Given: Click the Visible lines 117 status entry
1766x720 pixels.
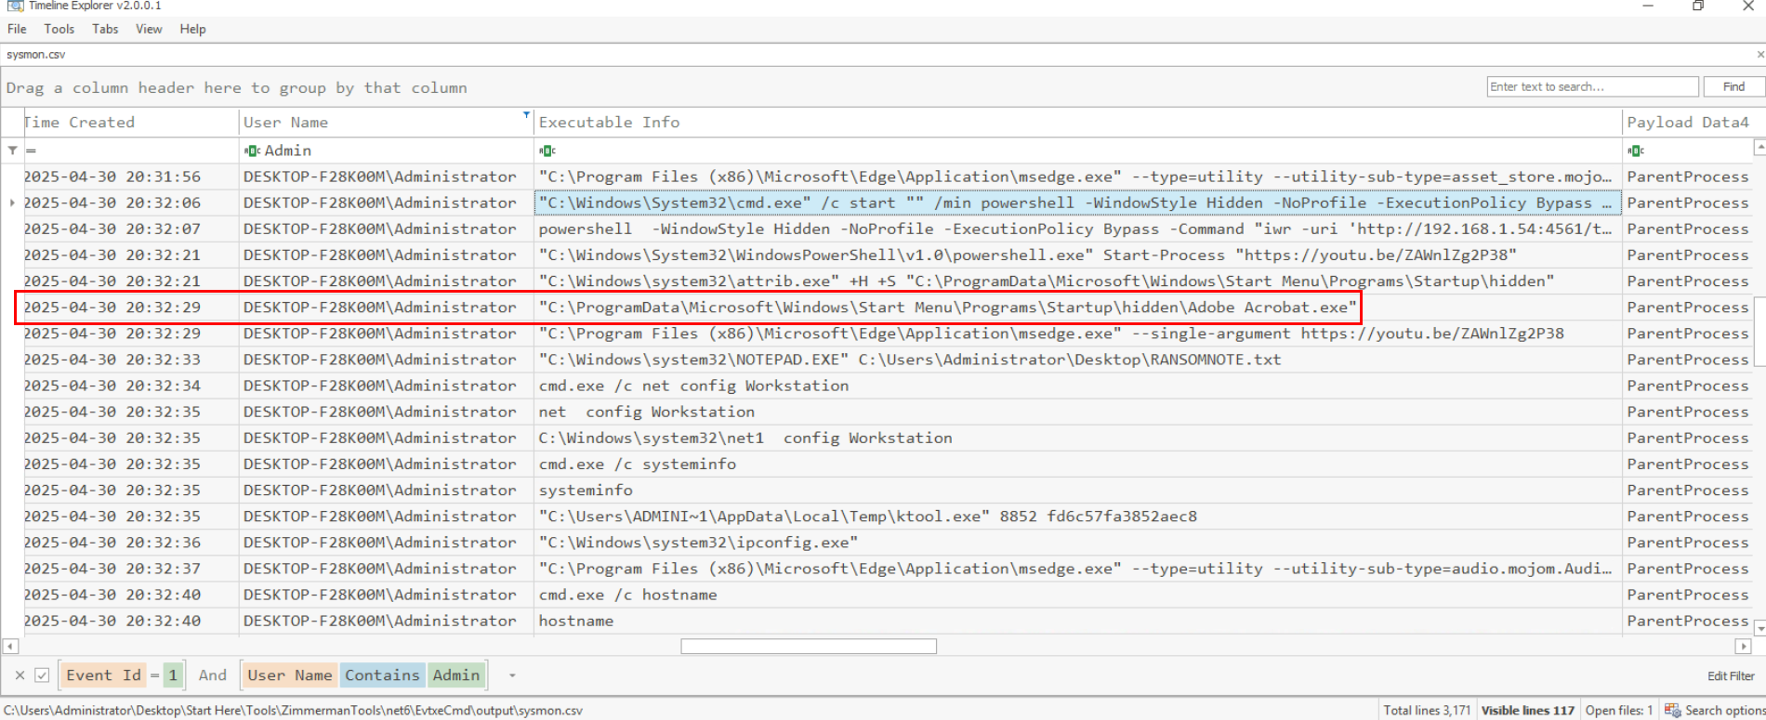Looking at the screenshot, I should [x=1528, y=711].
